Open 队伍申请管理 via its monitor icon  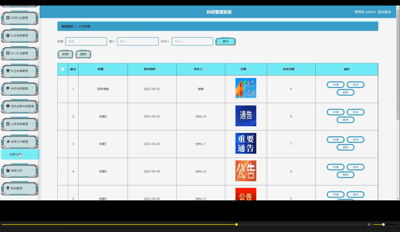coord(7,71)
